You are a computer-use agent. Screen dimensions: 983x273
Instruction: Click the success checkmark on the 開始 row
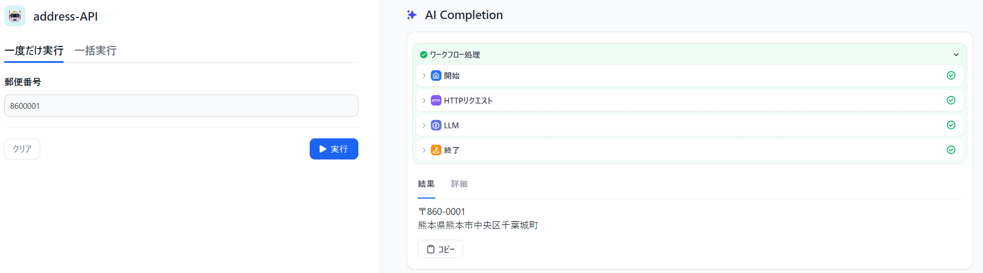click(x=951, y=76)
